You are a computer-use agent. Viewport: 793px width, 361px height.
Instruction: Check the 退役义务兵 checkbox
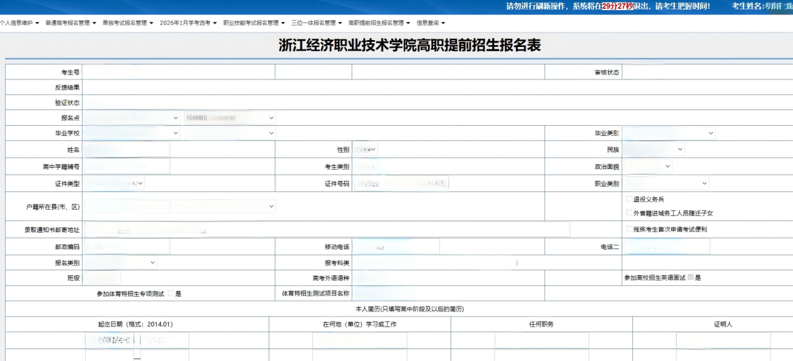(x=628, y=199)
